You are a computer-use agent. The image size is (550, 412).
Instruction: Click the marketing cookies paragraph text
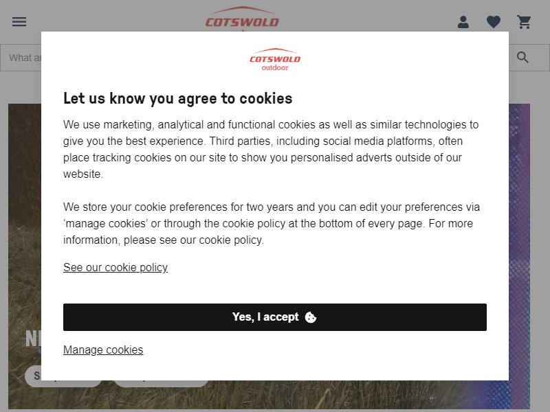(x=271, y=149)
